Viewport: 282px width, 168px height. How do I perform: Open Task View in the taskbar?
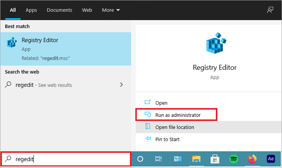(x=158, y=159)
